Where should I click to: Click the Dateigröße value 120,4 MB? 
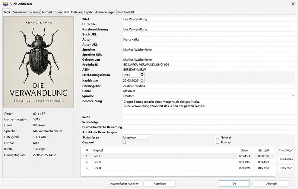tap(39, 137)
